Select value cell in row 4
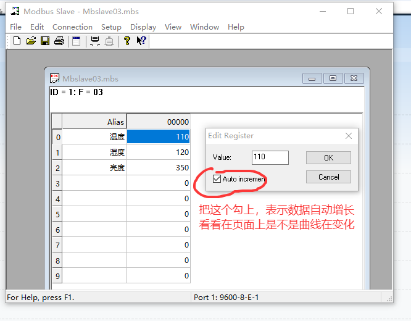 tap(159, 199)
